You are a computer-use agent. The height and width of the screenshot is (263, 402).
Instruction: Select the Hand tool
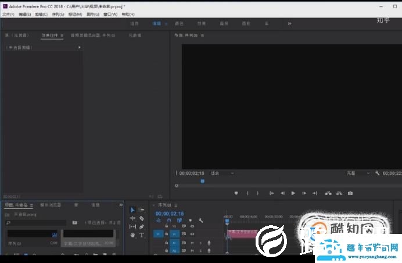132,234
